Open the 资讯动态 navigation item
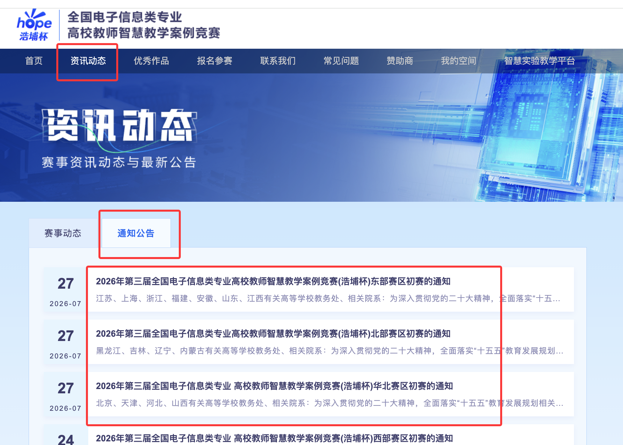The width and height of the screenshot is (623, 445). pyautogui.click(x=88, y=61)
